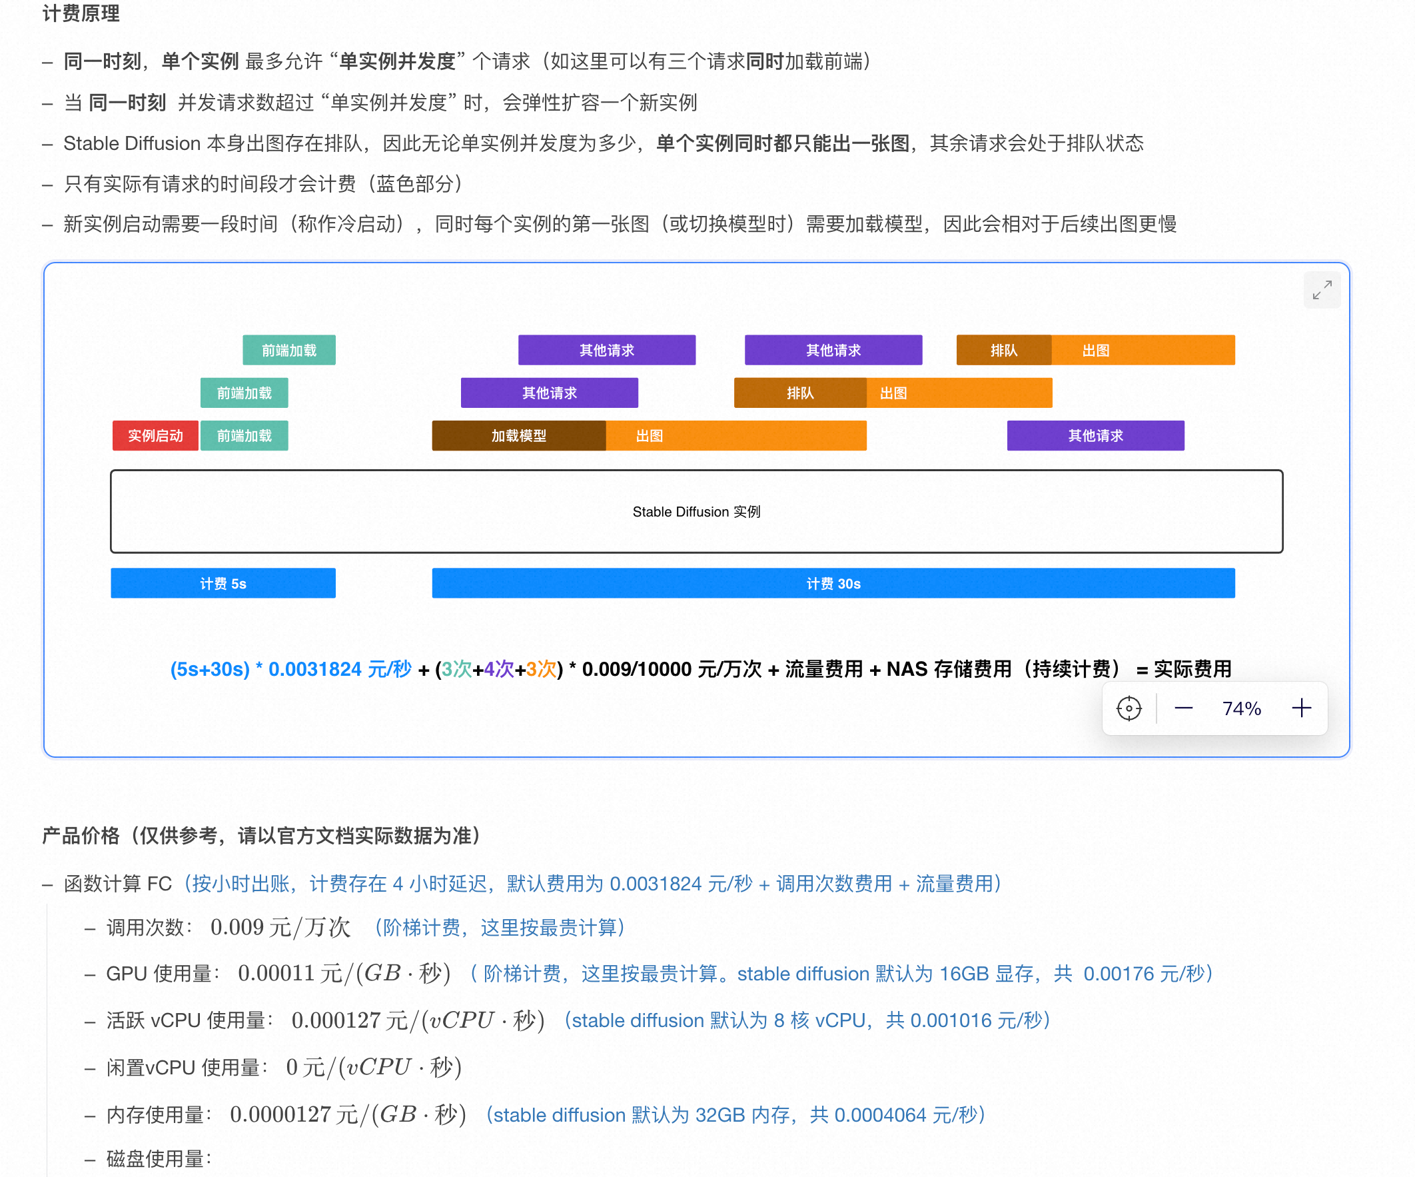This screenshot has width=1415, height=1177.
Task: Click the blue 计费 30s bar
Action: coord(833,583)
